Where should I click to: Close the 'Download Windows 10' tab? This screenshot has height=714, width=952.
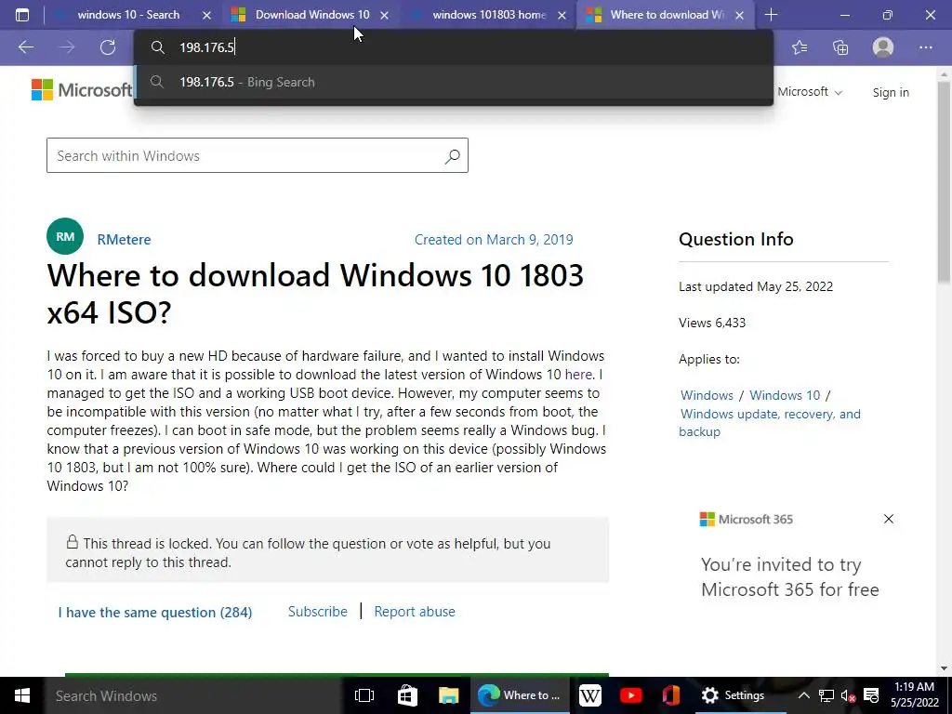(384, 15)
